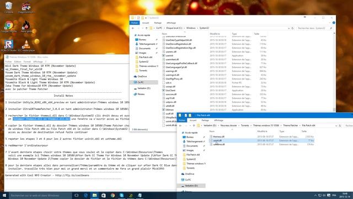Open Réseau in System32 navigation pane
The width and height of the screenshot is (353, 199).
click(141, 94)
